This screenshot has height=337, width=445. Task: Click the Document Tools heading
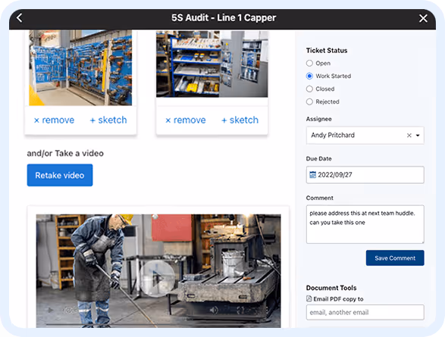pyautogui.click(x=331, y=288)
